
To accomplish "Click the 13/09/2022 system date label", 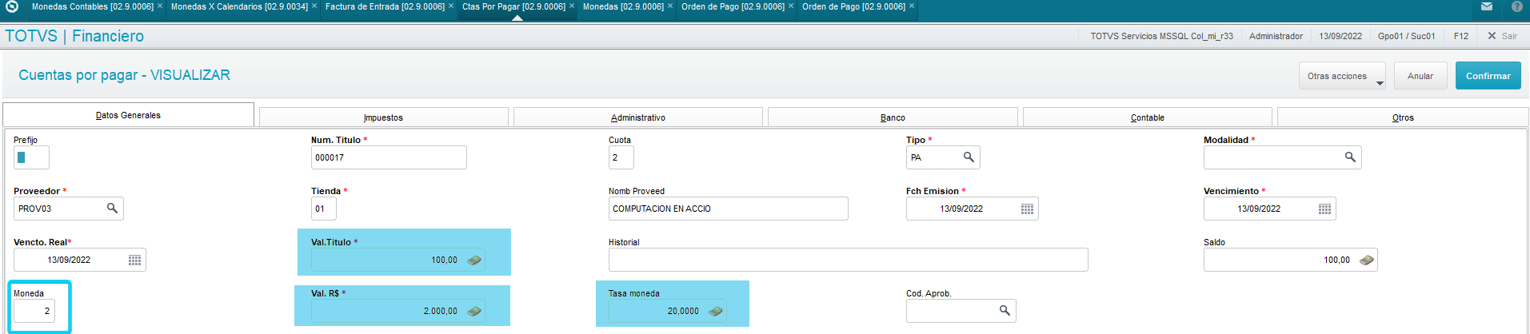I will click(1340, 36).
